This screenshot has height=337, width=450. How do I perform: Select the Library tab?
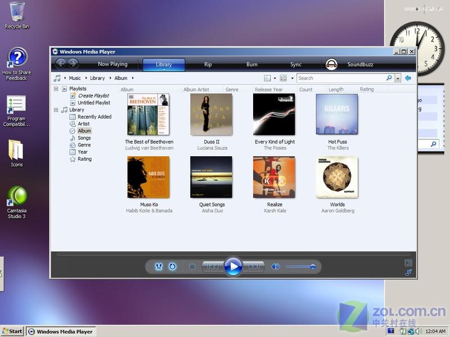click(164, 65)
